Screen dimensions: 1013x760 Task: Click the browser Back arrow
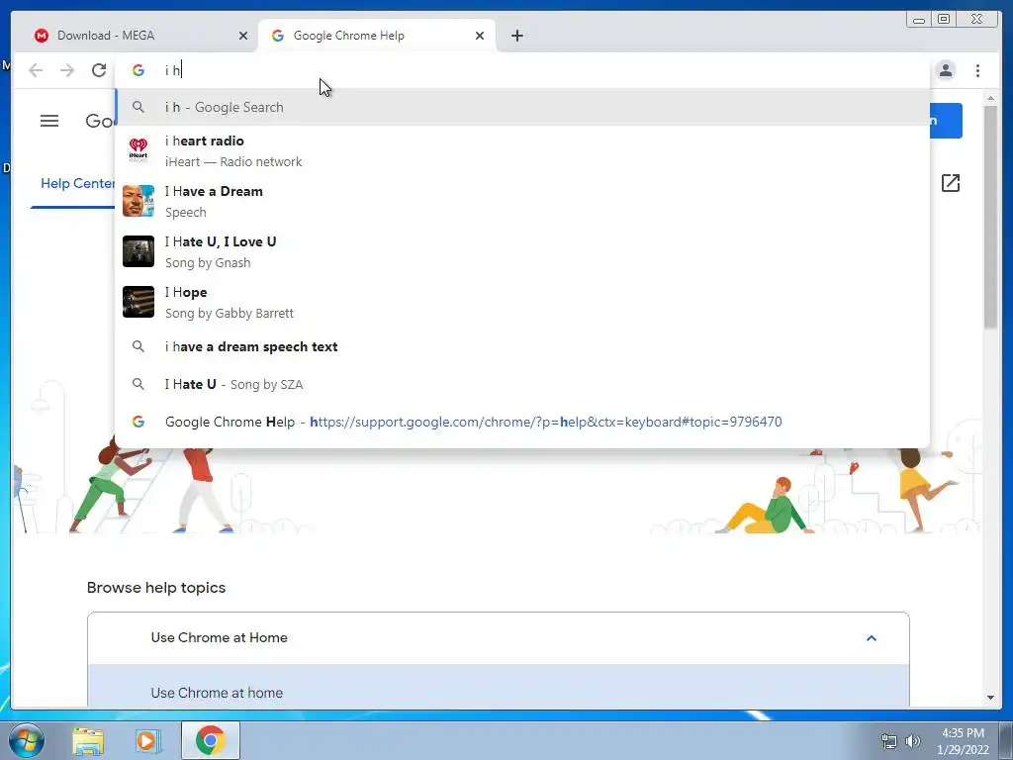[x=36, y=70]
